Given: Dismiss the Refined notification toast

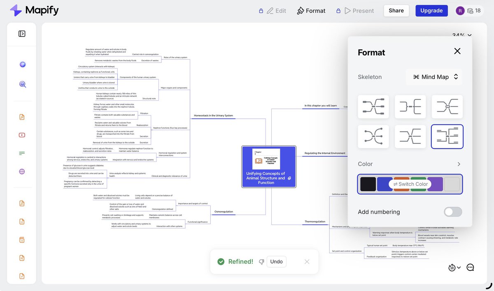Looking at the screenshot, I should click(307, 261).
